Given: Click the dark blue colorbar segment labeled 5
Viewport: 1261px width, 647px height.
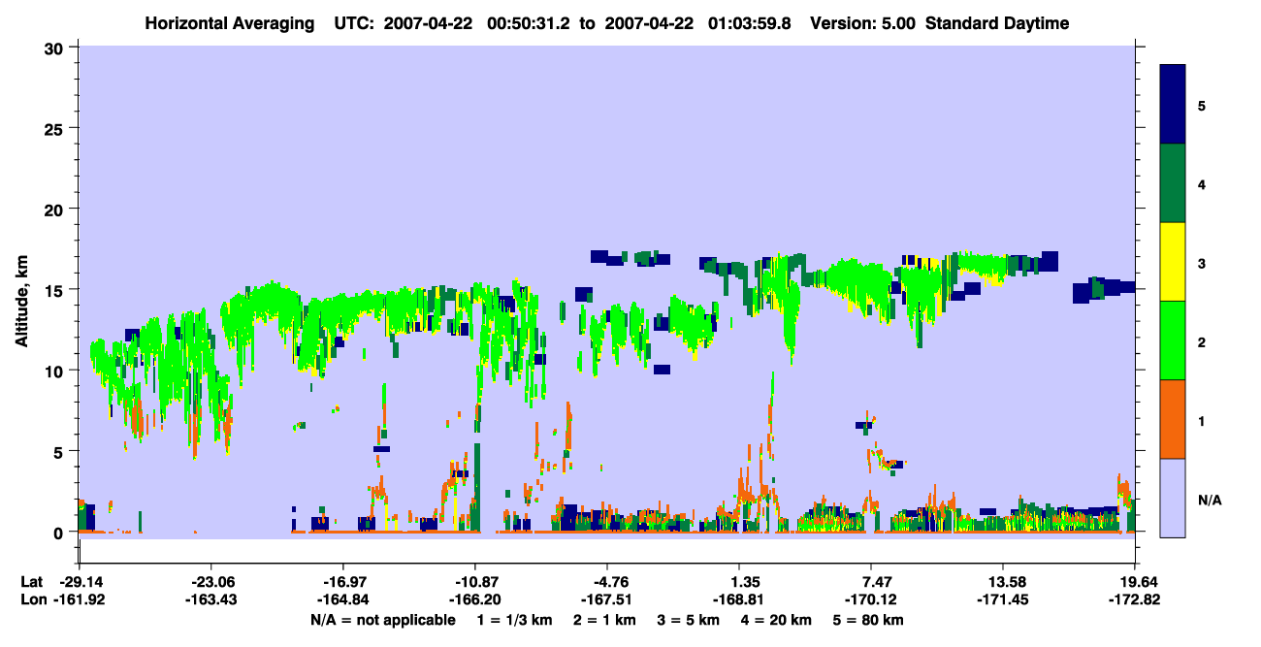Looking at the screenshot, I should pos(1173,104).
